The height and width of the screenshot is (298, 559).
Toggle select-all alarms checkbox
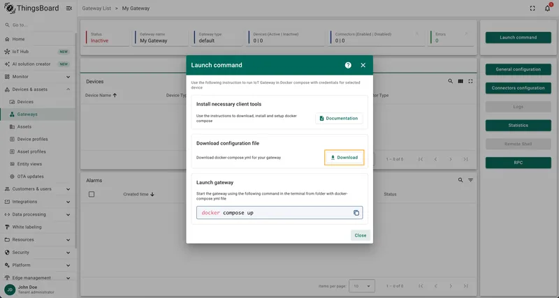coord(92,195)
